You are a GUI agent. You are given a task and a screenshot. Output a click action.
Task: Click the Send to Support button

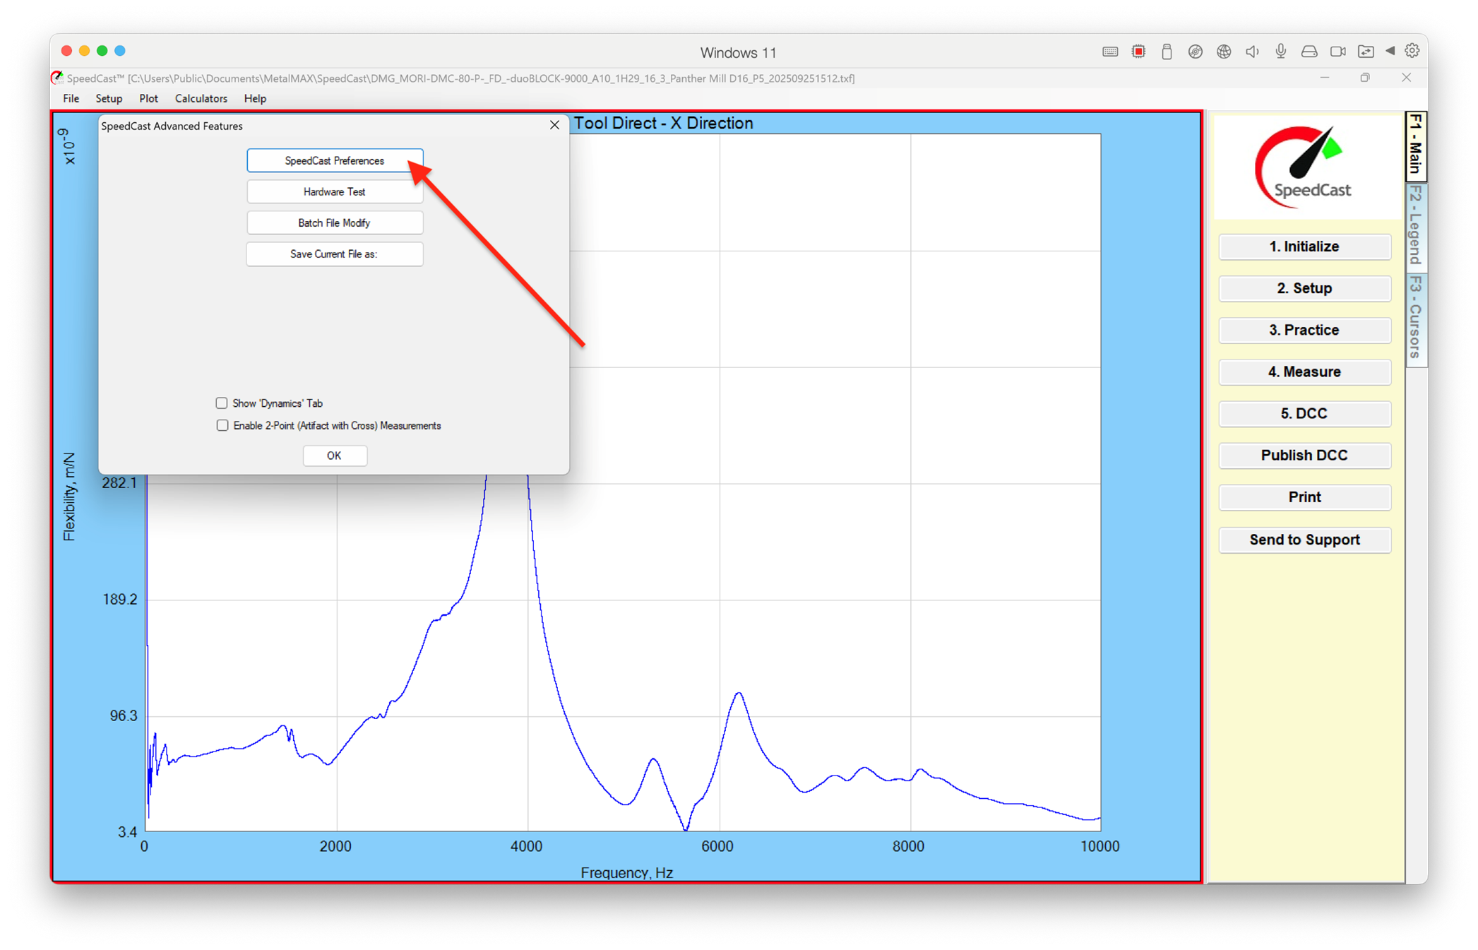1304,540
